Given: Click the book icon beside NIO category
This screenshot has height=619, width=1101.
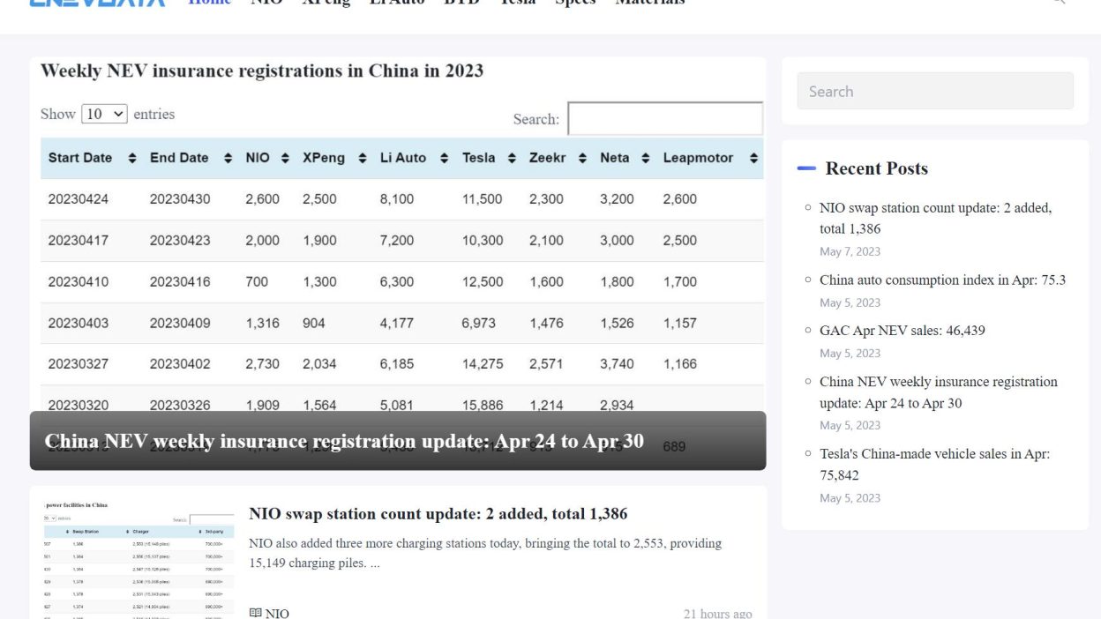Looking at the screenshot, I should (255, 613).
